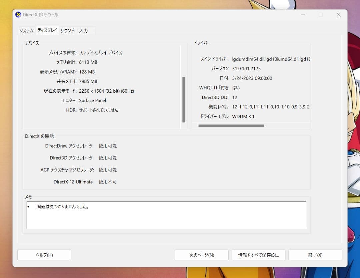The height and width of the screenshot is (278, 360).
Task: Select the current ディスプレイ tab
Action: [x=47, y=30]
